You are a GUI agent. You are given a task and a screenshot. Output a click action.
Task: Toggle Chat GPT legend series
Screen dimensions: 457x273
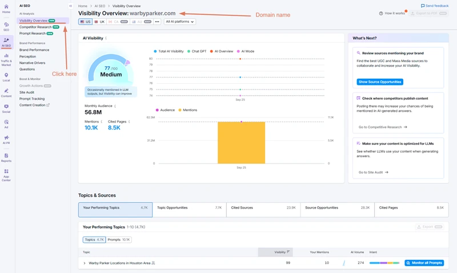tap(197, 51)
